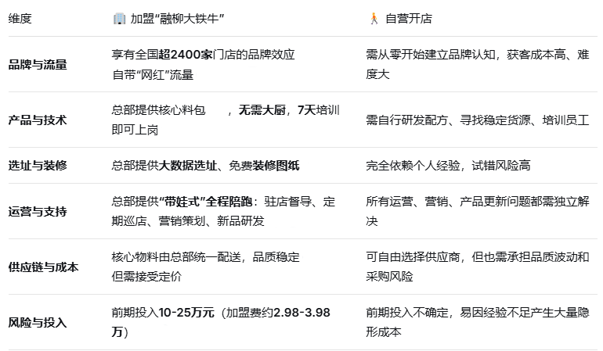Click row label 风险与投入

[38, 322]
